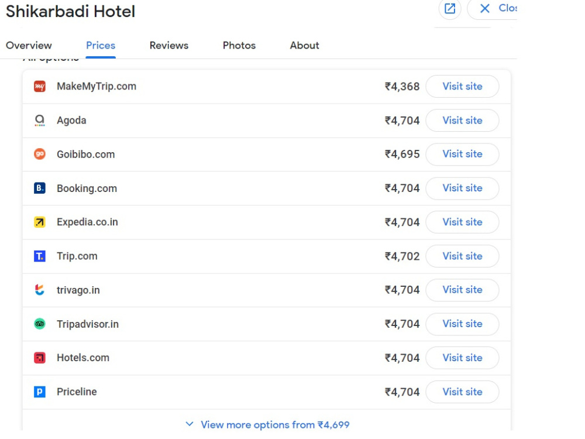585x439 pixels.
Task: Expand View more options from ₹4,699
Action: pos(267,425)
